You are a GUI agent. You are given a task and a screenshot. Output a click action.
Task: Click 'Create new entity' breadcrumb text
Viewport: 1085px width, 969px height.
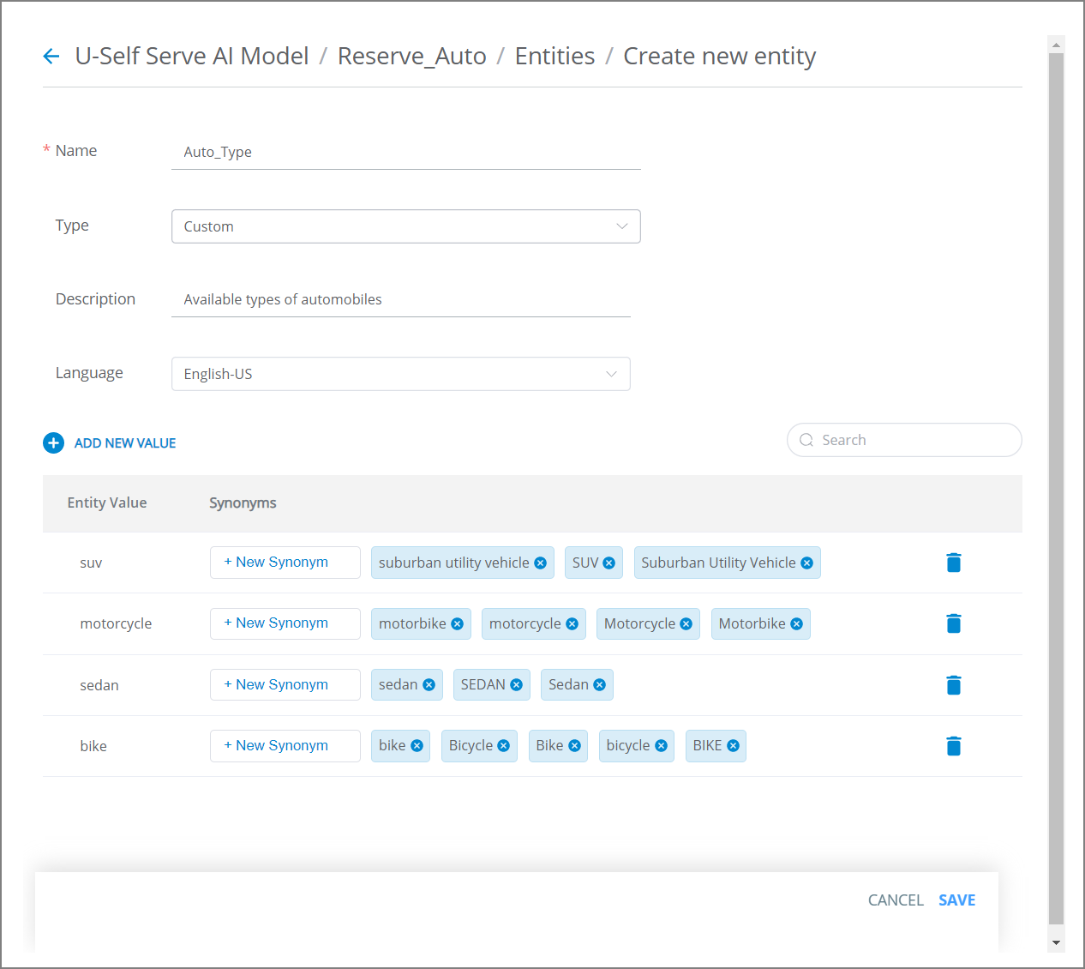(719, 57)
